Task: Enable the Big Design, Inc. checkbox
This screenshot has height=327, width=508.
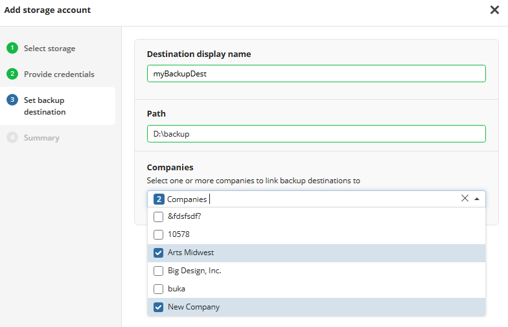Action: click(x=158, y=271)
